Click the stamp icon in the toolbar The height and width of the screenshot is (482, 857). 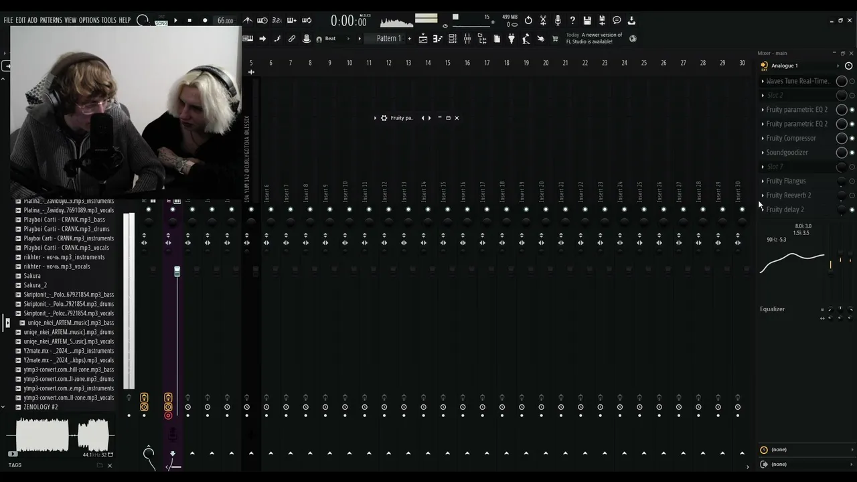pos(307,39)
